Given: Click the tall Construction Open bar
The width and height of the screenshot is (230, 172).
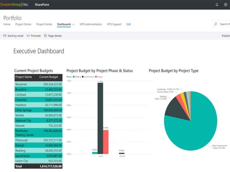Looking at the screenshot, I should (100, 118).
